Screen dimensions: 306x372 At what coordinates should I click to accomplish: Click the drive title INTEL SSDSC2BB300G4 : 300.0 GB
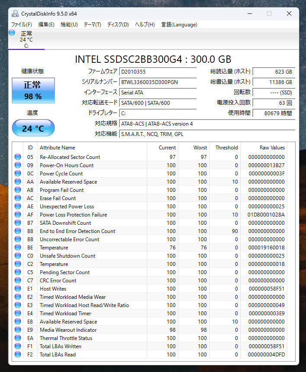tap(153, 59)
